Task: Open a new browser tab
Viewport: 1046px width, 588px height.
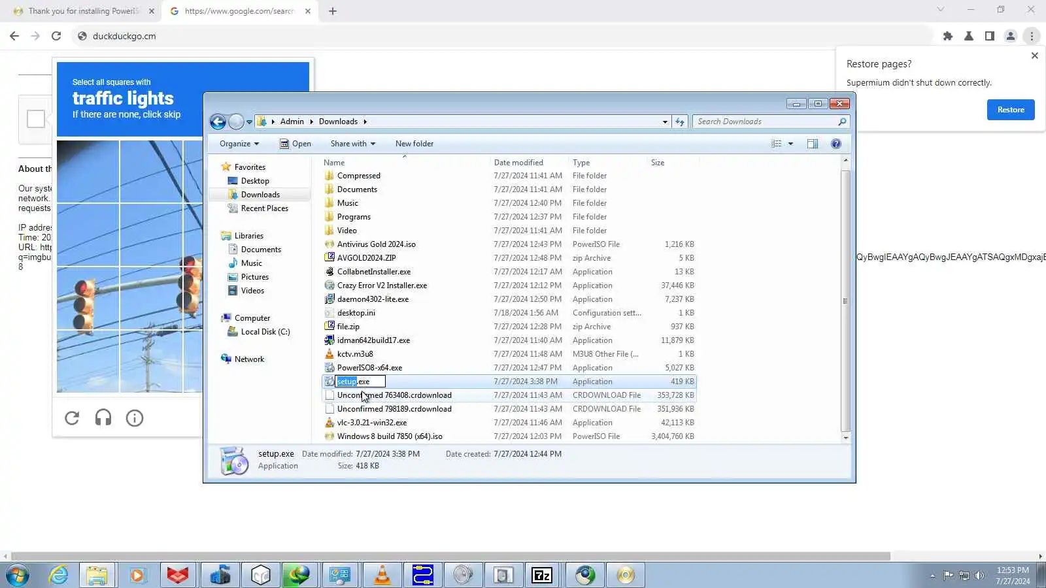Action: pos(333,11)
